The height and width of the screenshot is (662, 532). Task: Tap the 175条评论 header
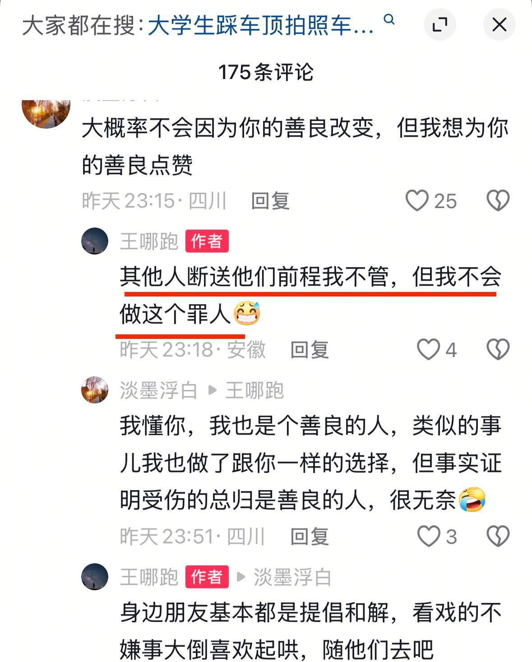tap(266, 72)
